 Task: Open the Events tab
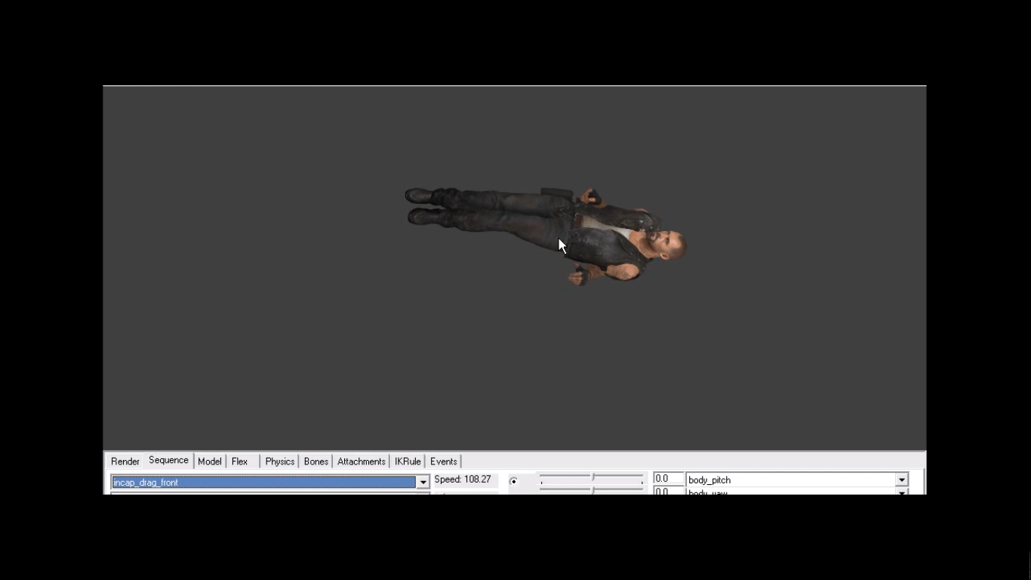pos(443,461)
